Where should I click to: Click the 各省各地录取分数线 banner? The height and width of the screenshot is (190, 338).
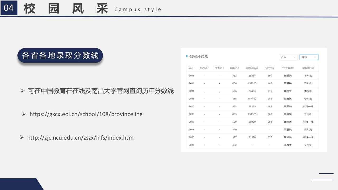click(60, 55)
